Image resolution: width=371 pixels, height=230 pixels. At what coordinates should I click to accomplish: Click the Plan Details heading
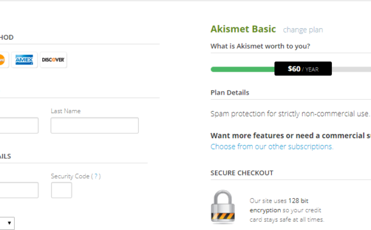[230, 93]
